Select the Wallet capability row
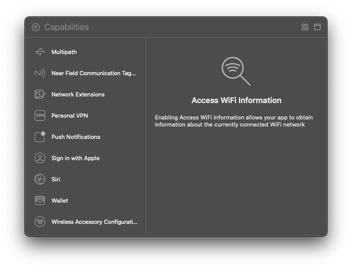Screen dimensions: 352x269 [85, 200]
